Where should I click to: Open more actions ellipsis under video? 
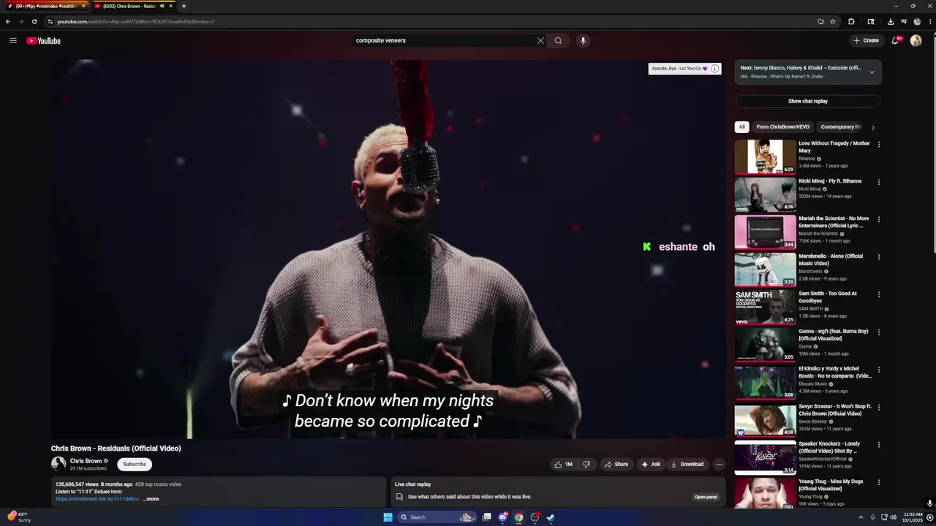(x=719, y=464)
